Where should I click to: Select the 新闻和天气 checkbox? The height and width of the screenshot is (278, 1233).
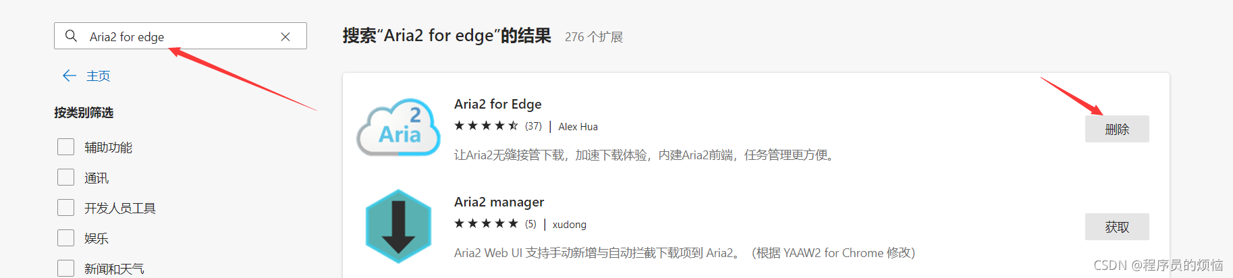pos(66,268)
